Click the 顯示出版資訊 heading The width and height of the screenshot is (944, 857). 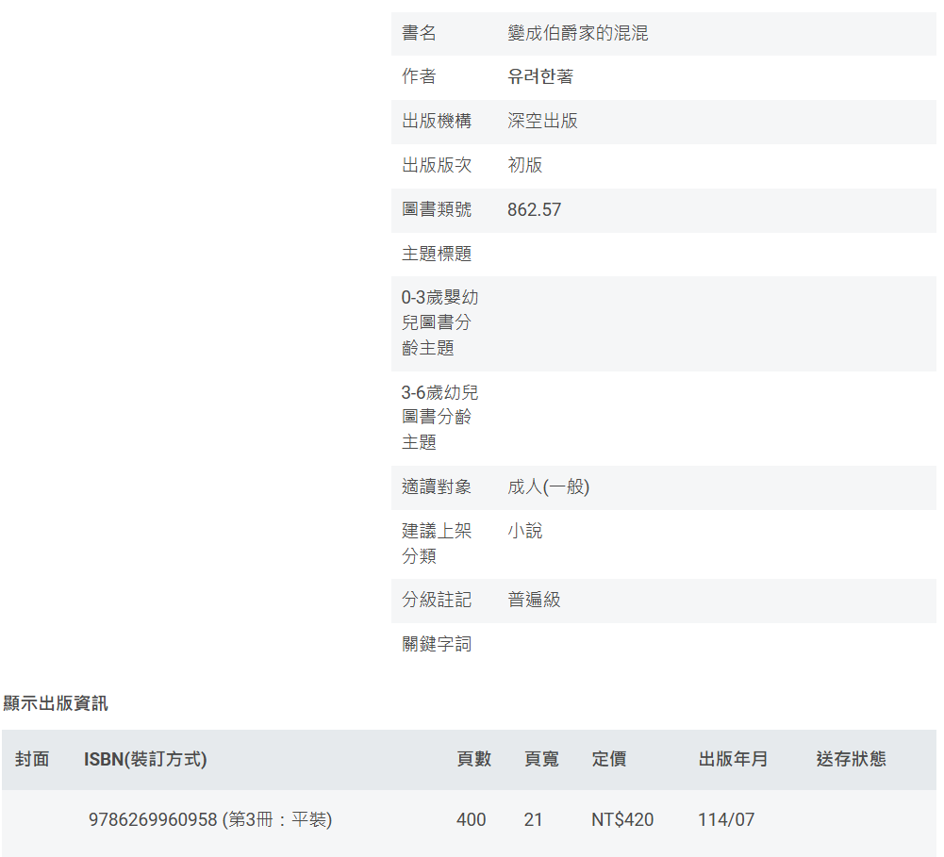click(56, 703)
